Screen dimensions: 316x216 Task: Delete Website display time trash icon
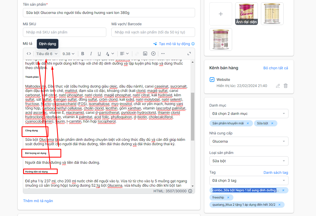[x=286, y=86]
